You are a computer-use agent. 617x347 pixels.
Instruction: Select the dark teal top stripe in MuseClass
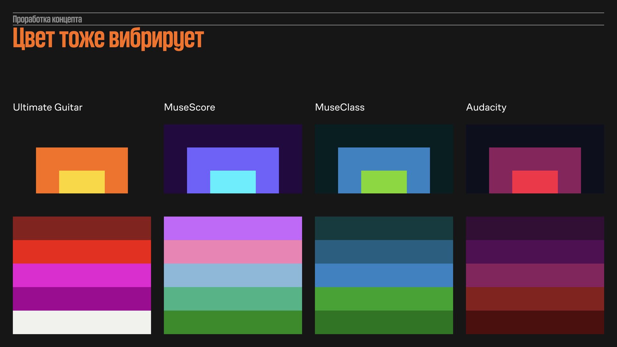384,228
